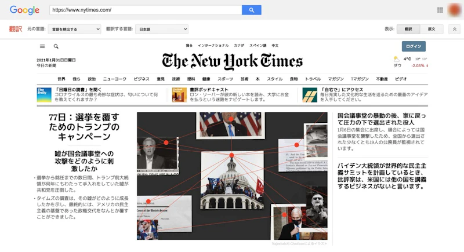Collapse the translate bar with double-chevron

(x=454, y=29)
